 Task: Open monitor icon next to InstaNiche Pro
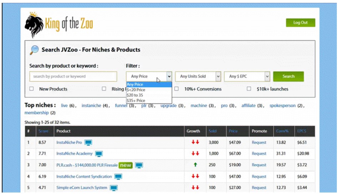(88, 143)
